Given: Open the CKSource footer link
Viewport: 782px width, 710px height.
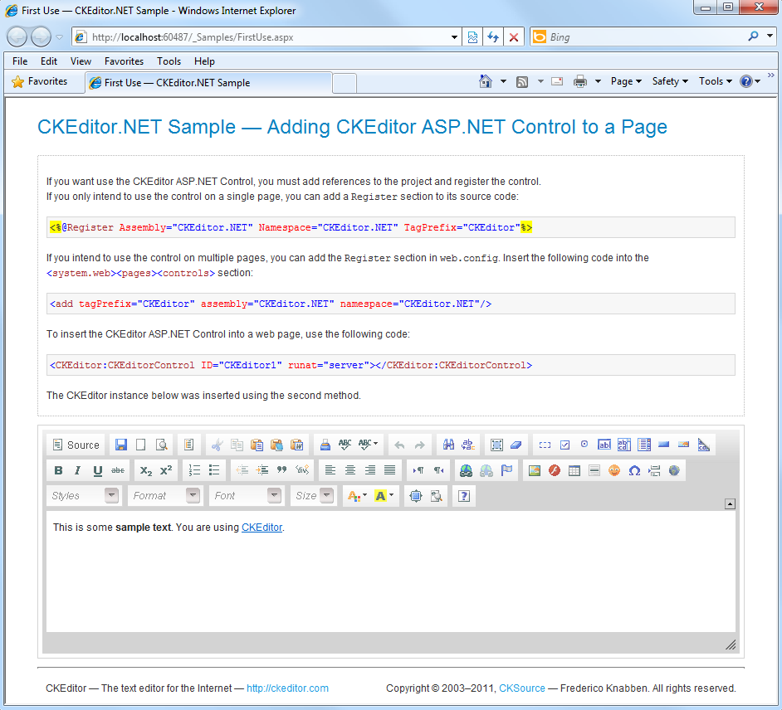Looking at the screenshot, I should pyautogui.click(x=521, y=688).
